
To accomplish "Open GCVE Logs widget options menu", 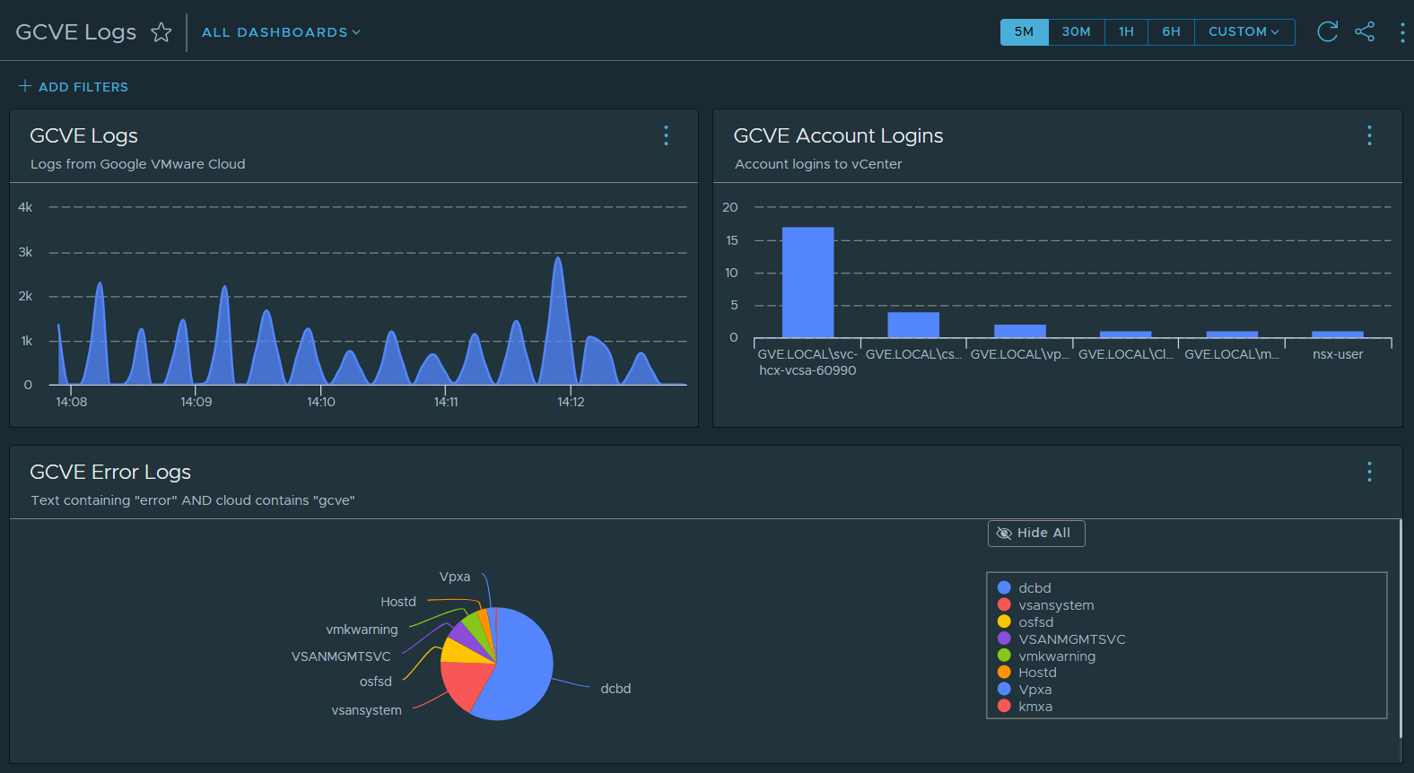I will pyautogui.click(x=666, y=135).
